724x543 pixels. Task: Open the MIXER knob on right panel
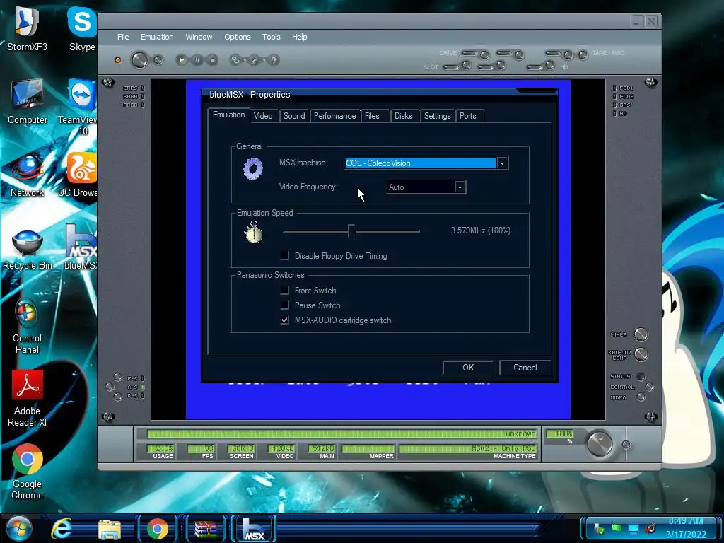pyautogui.click(x=641, y=334)
